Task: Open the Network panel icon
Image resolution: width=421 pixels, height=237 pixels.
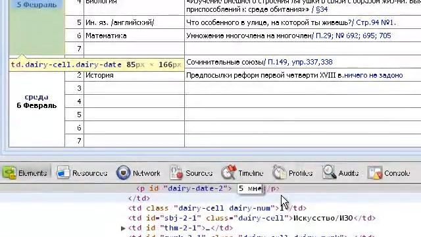Action: (123, 172)
